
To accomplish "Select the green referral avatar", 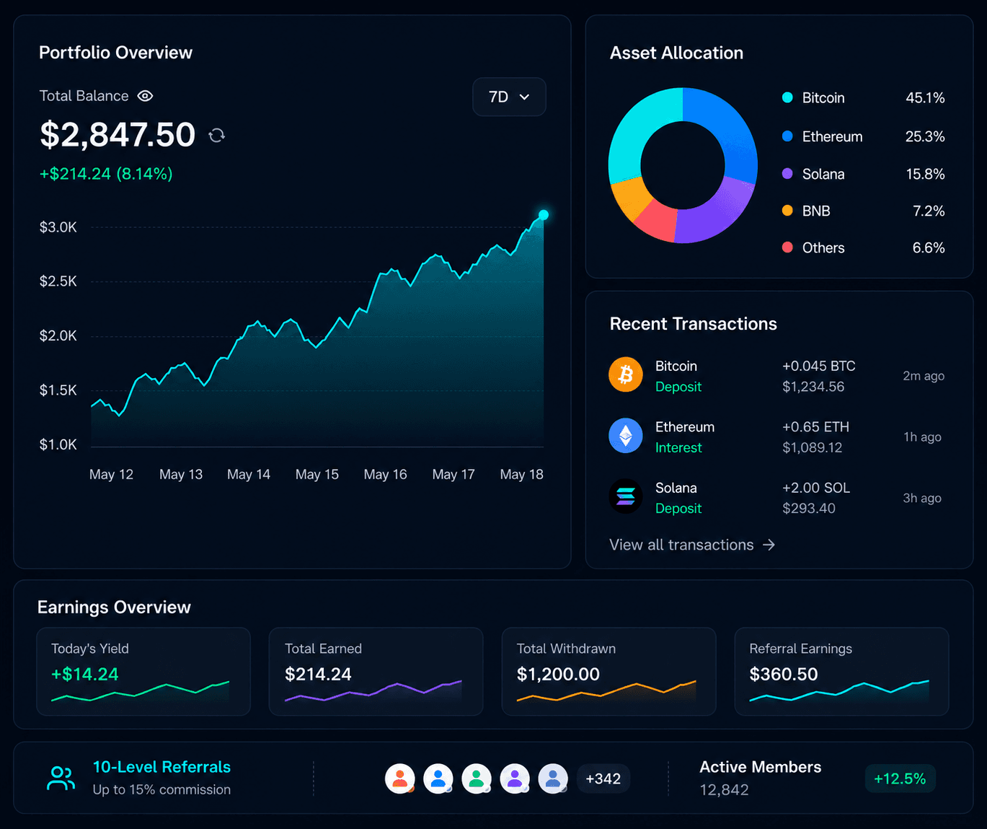I will [477, 778].
